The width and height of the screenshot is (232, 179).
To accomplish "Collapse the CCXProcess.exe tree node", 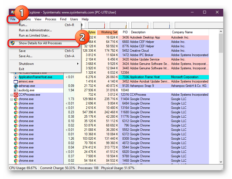I will [x=12, y=95].
